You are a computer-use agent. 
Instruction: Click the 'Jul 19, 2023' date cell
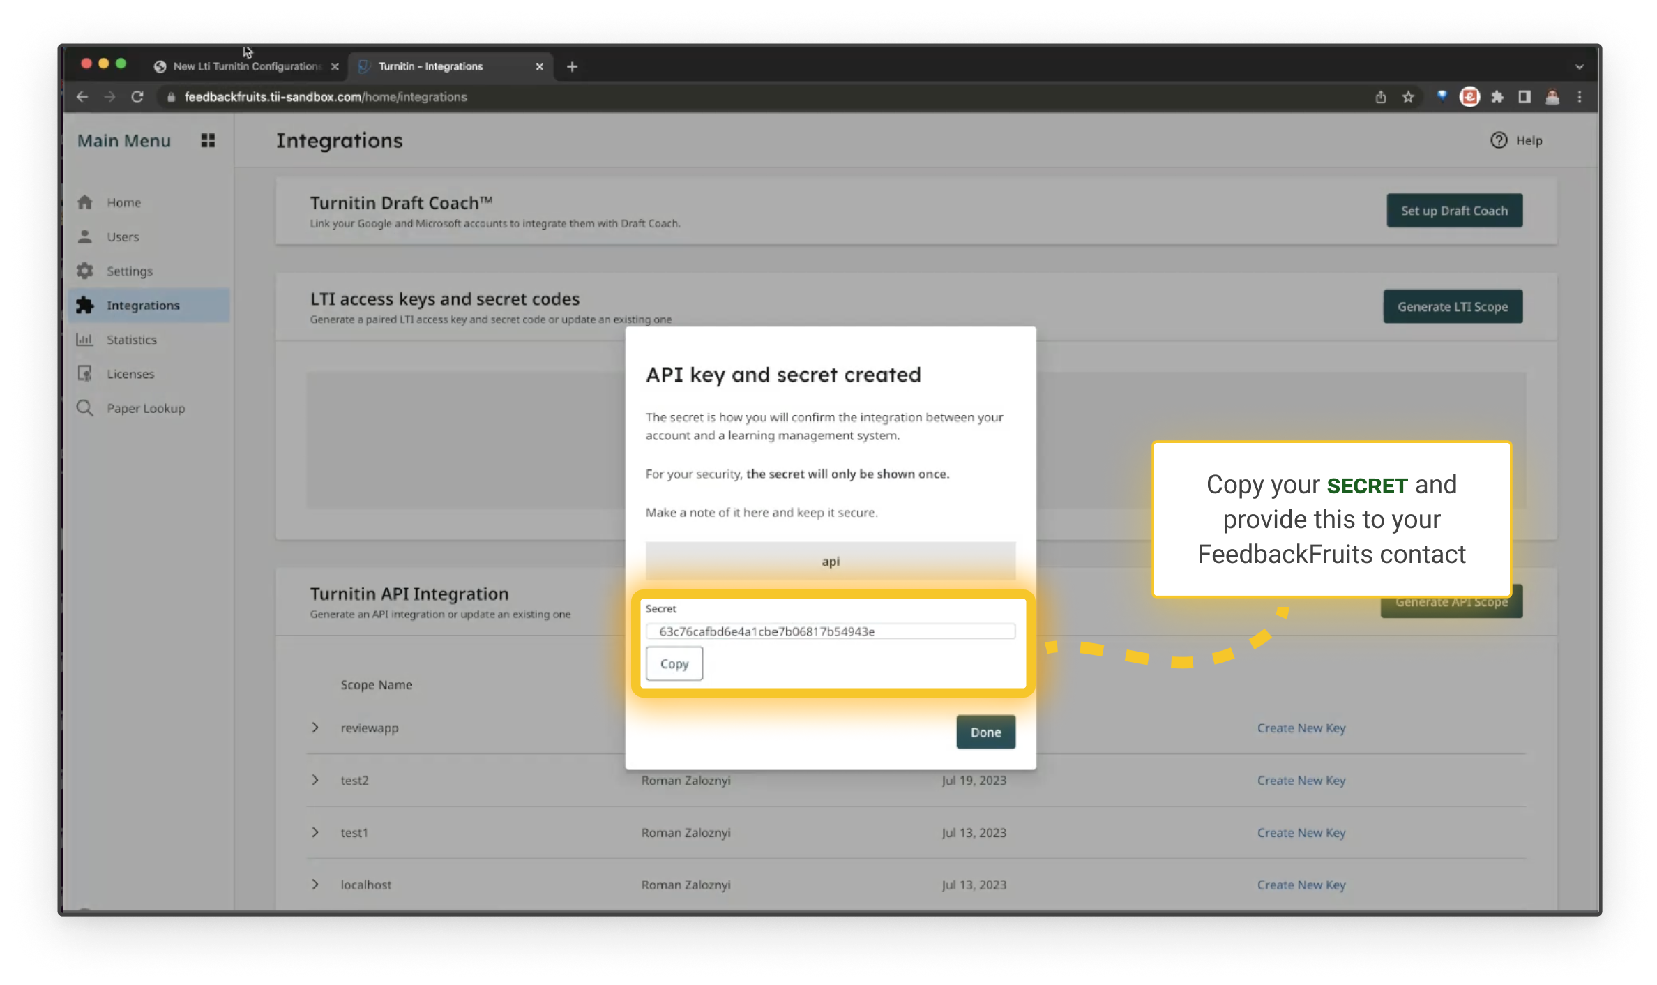(974, 780)
